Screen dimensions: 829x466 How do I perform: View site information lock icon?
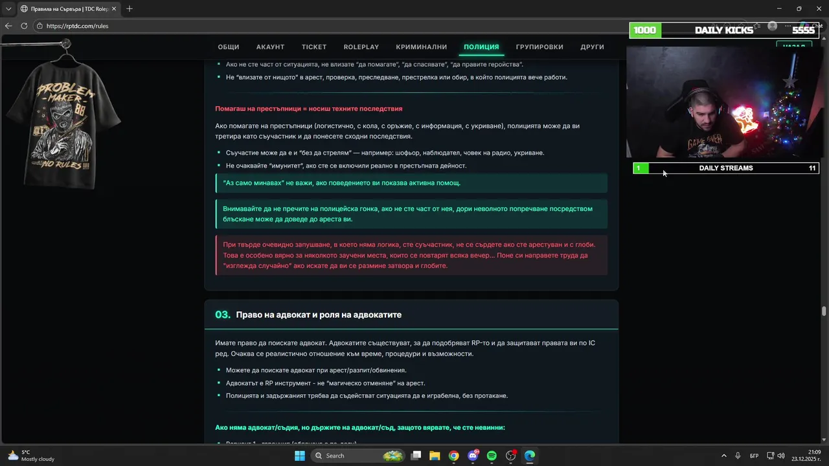(40, 26)
